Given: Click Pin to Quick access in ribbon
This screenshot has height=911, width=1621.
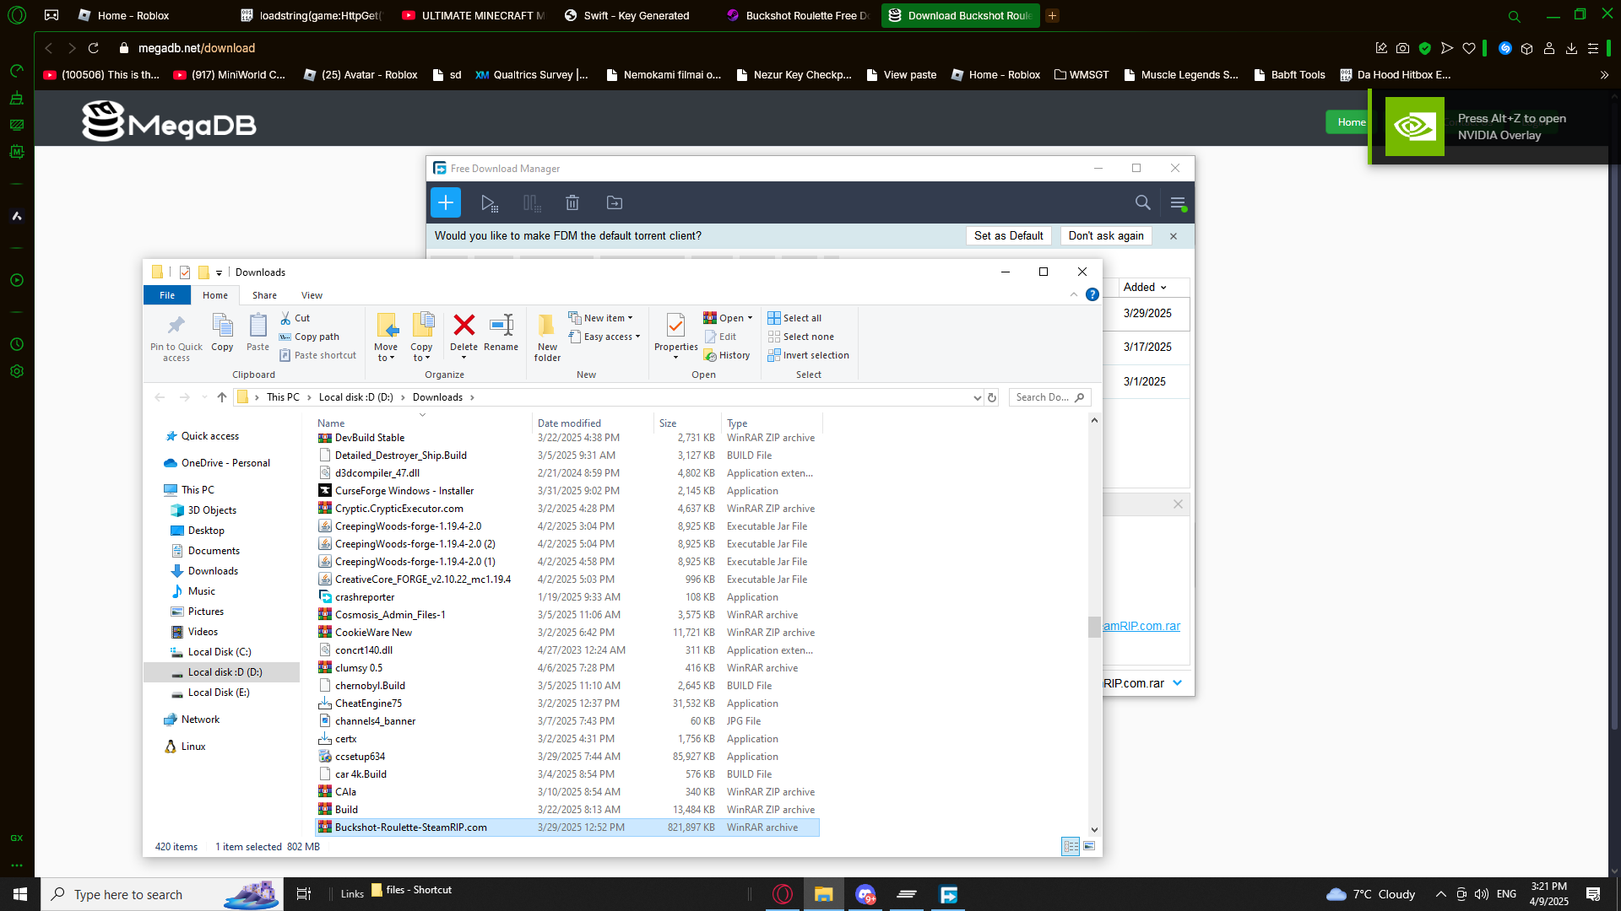Looking at the screenshot, I should point(176,337).
